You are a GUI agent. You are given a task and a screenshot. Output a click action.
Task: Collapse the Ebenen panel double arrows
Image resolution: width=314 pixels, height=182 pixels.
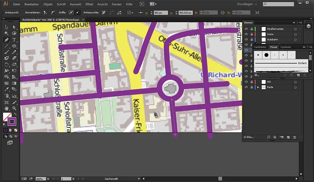[x=294, y=23]
